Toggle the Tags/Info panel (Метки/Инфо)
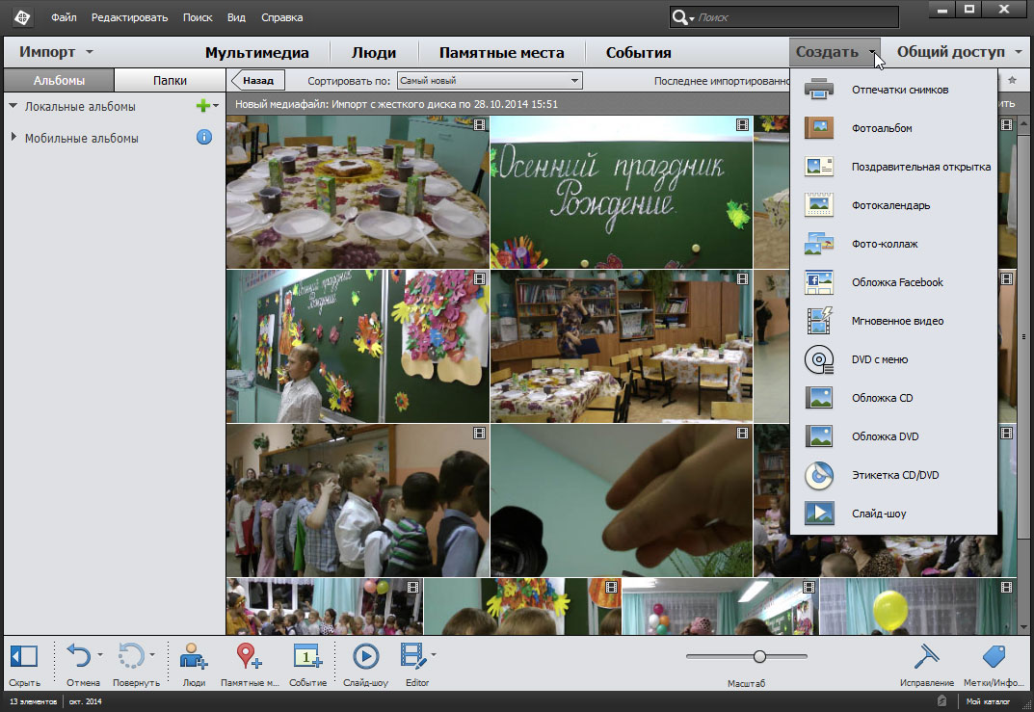This screenshot has height=712, width=1034. coord(994,657)
